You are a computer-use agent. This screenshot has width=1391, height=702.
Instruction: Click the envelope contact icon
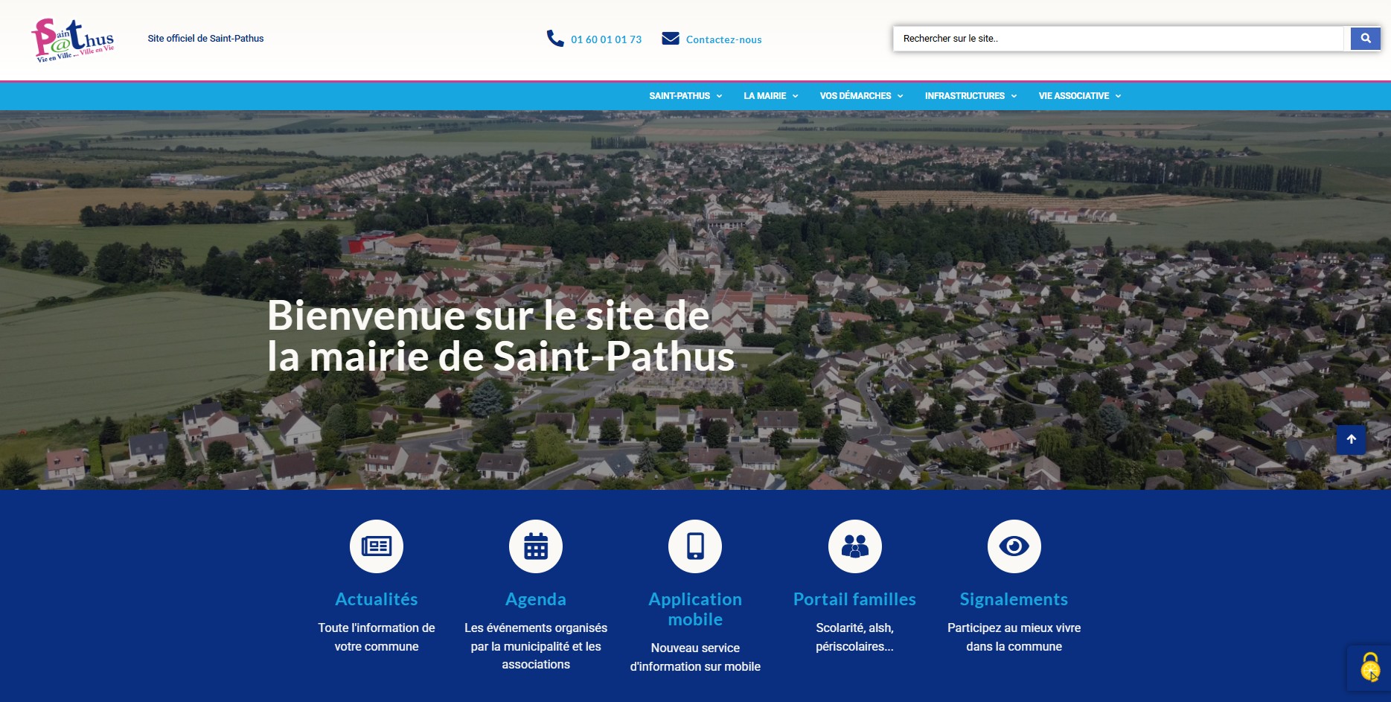[671, 39]
